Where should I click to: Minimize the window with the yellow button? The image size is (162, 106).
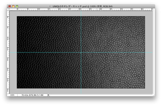(13, 6)
